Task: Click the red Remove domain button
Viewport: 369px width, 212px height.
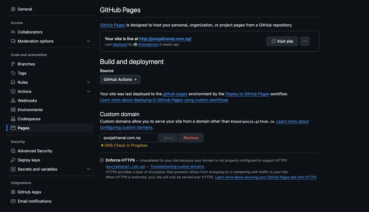Action: point(191,138)
